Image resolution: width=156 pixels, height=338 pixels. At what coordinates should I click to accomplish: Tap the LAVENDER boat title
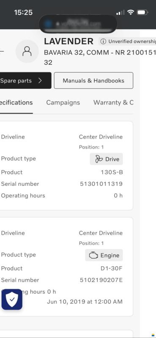coord(68,41)
